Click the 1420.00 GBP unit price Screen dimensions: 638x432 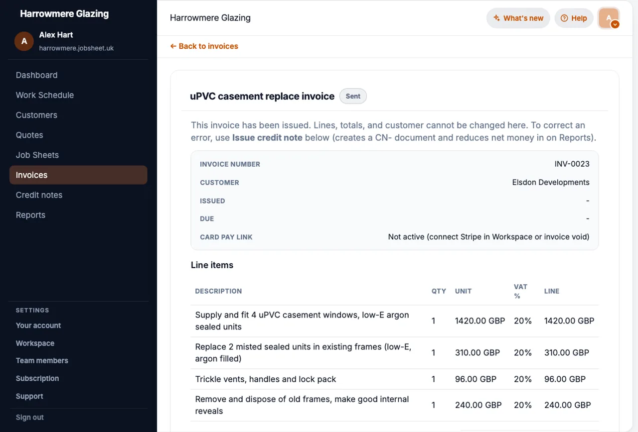(480, 321)
